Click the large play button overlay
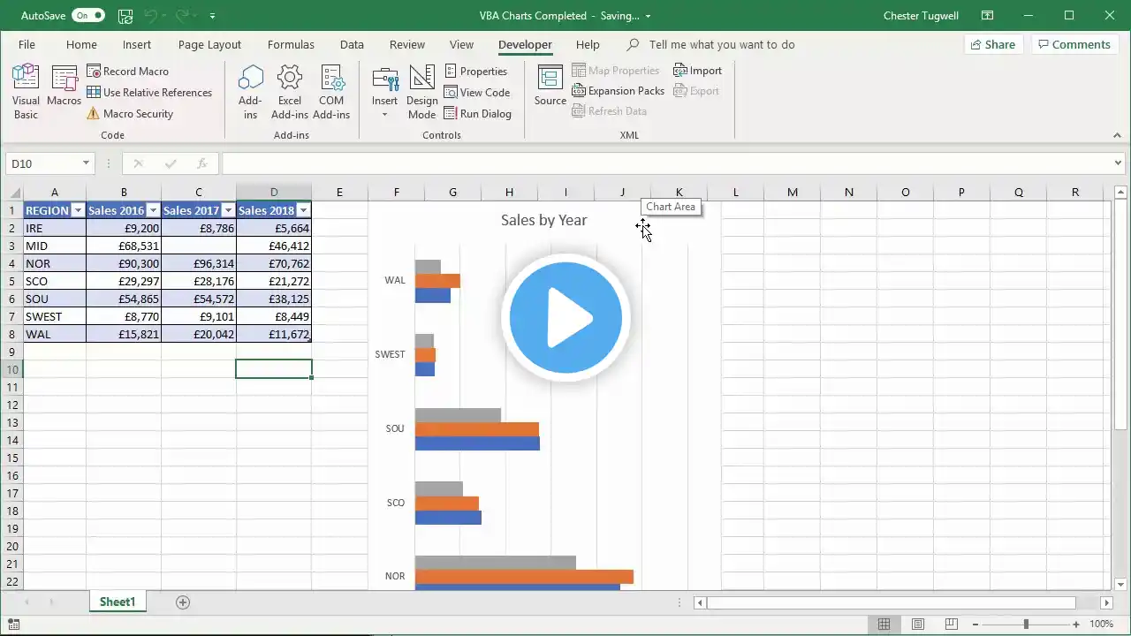1131x636 pixels. [565, 318]
